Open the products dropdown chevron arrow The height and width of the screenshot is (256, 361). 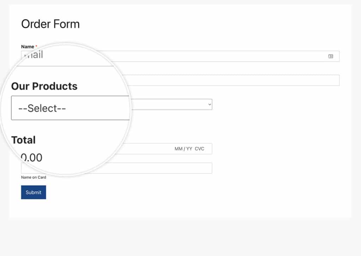point(209,105)
